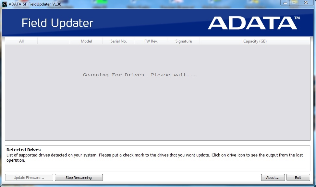
Task: Click the ADATA logo
Action: pos(254,23)
